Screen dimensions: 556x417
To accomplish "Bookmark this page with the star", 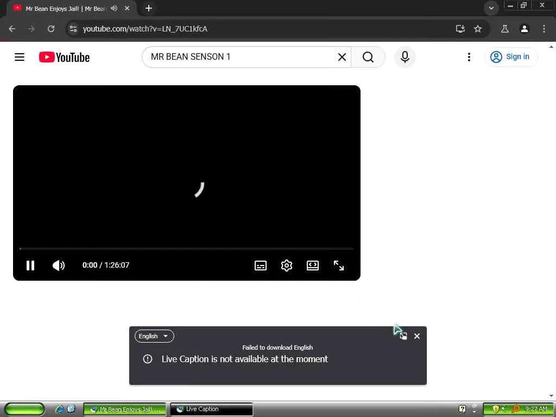I will point(478,29).
